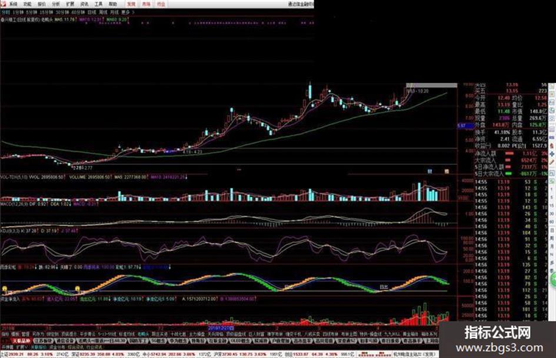
Task: Click the blue 5.97 price axis marker
Action: [465, 126]
